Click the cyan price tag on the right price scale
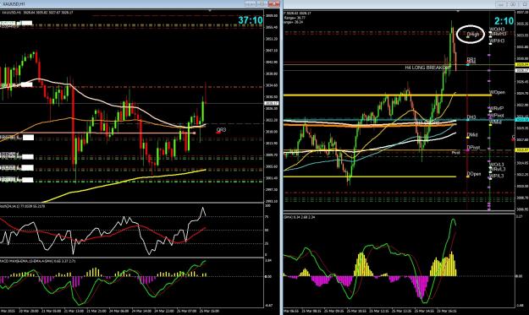The image size is (529, 315). tap(522, 119)
